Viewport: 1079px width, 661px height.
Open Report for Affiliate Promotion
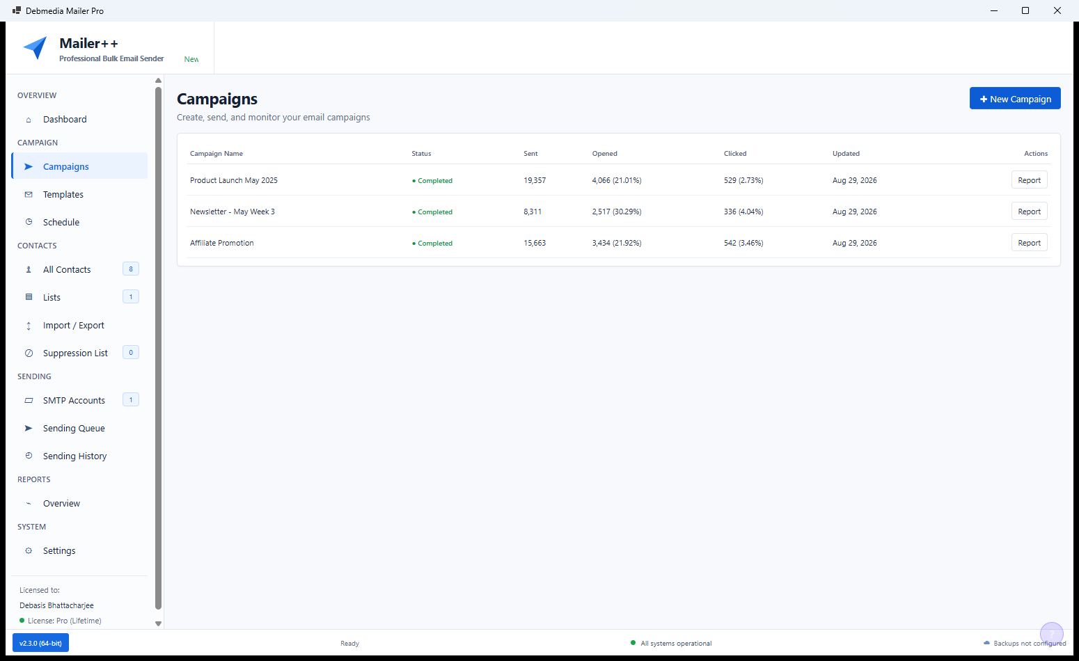point(1029,243)
